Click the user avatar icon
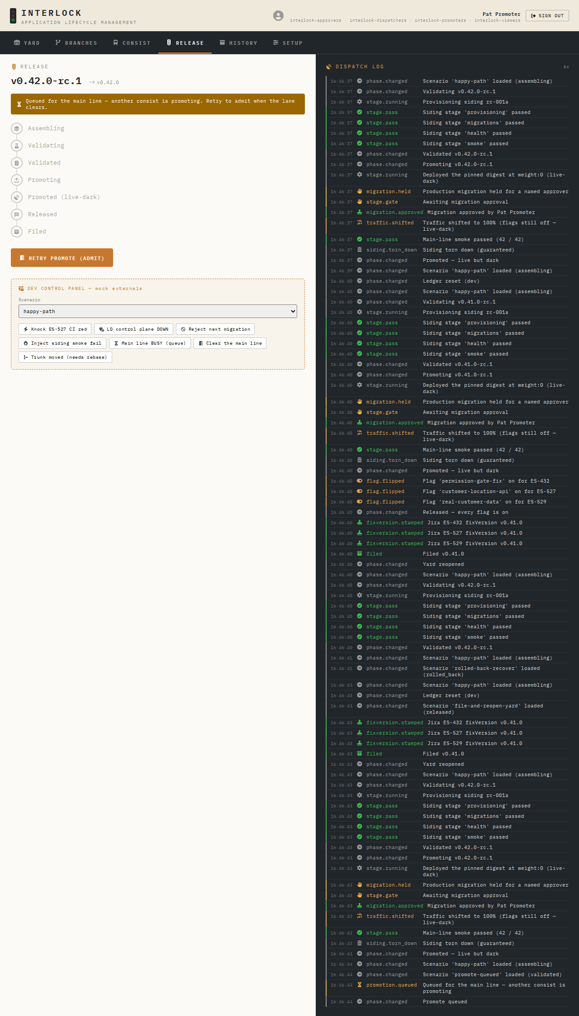The width and height of the screenshot is (579, 1016). click(278, 16)
